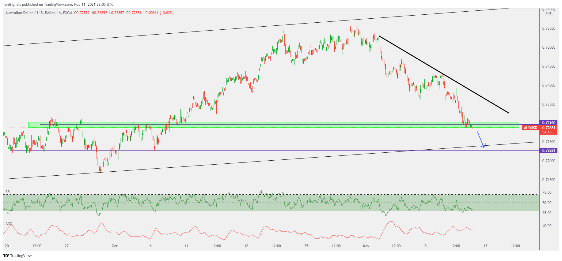Click the TradingView logo at bottom left
Screen dimensions: 562x261
point(17,255)
